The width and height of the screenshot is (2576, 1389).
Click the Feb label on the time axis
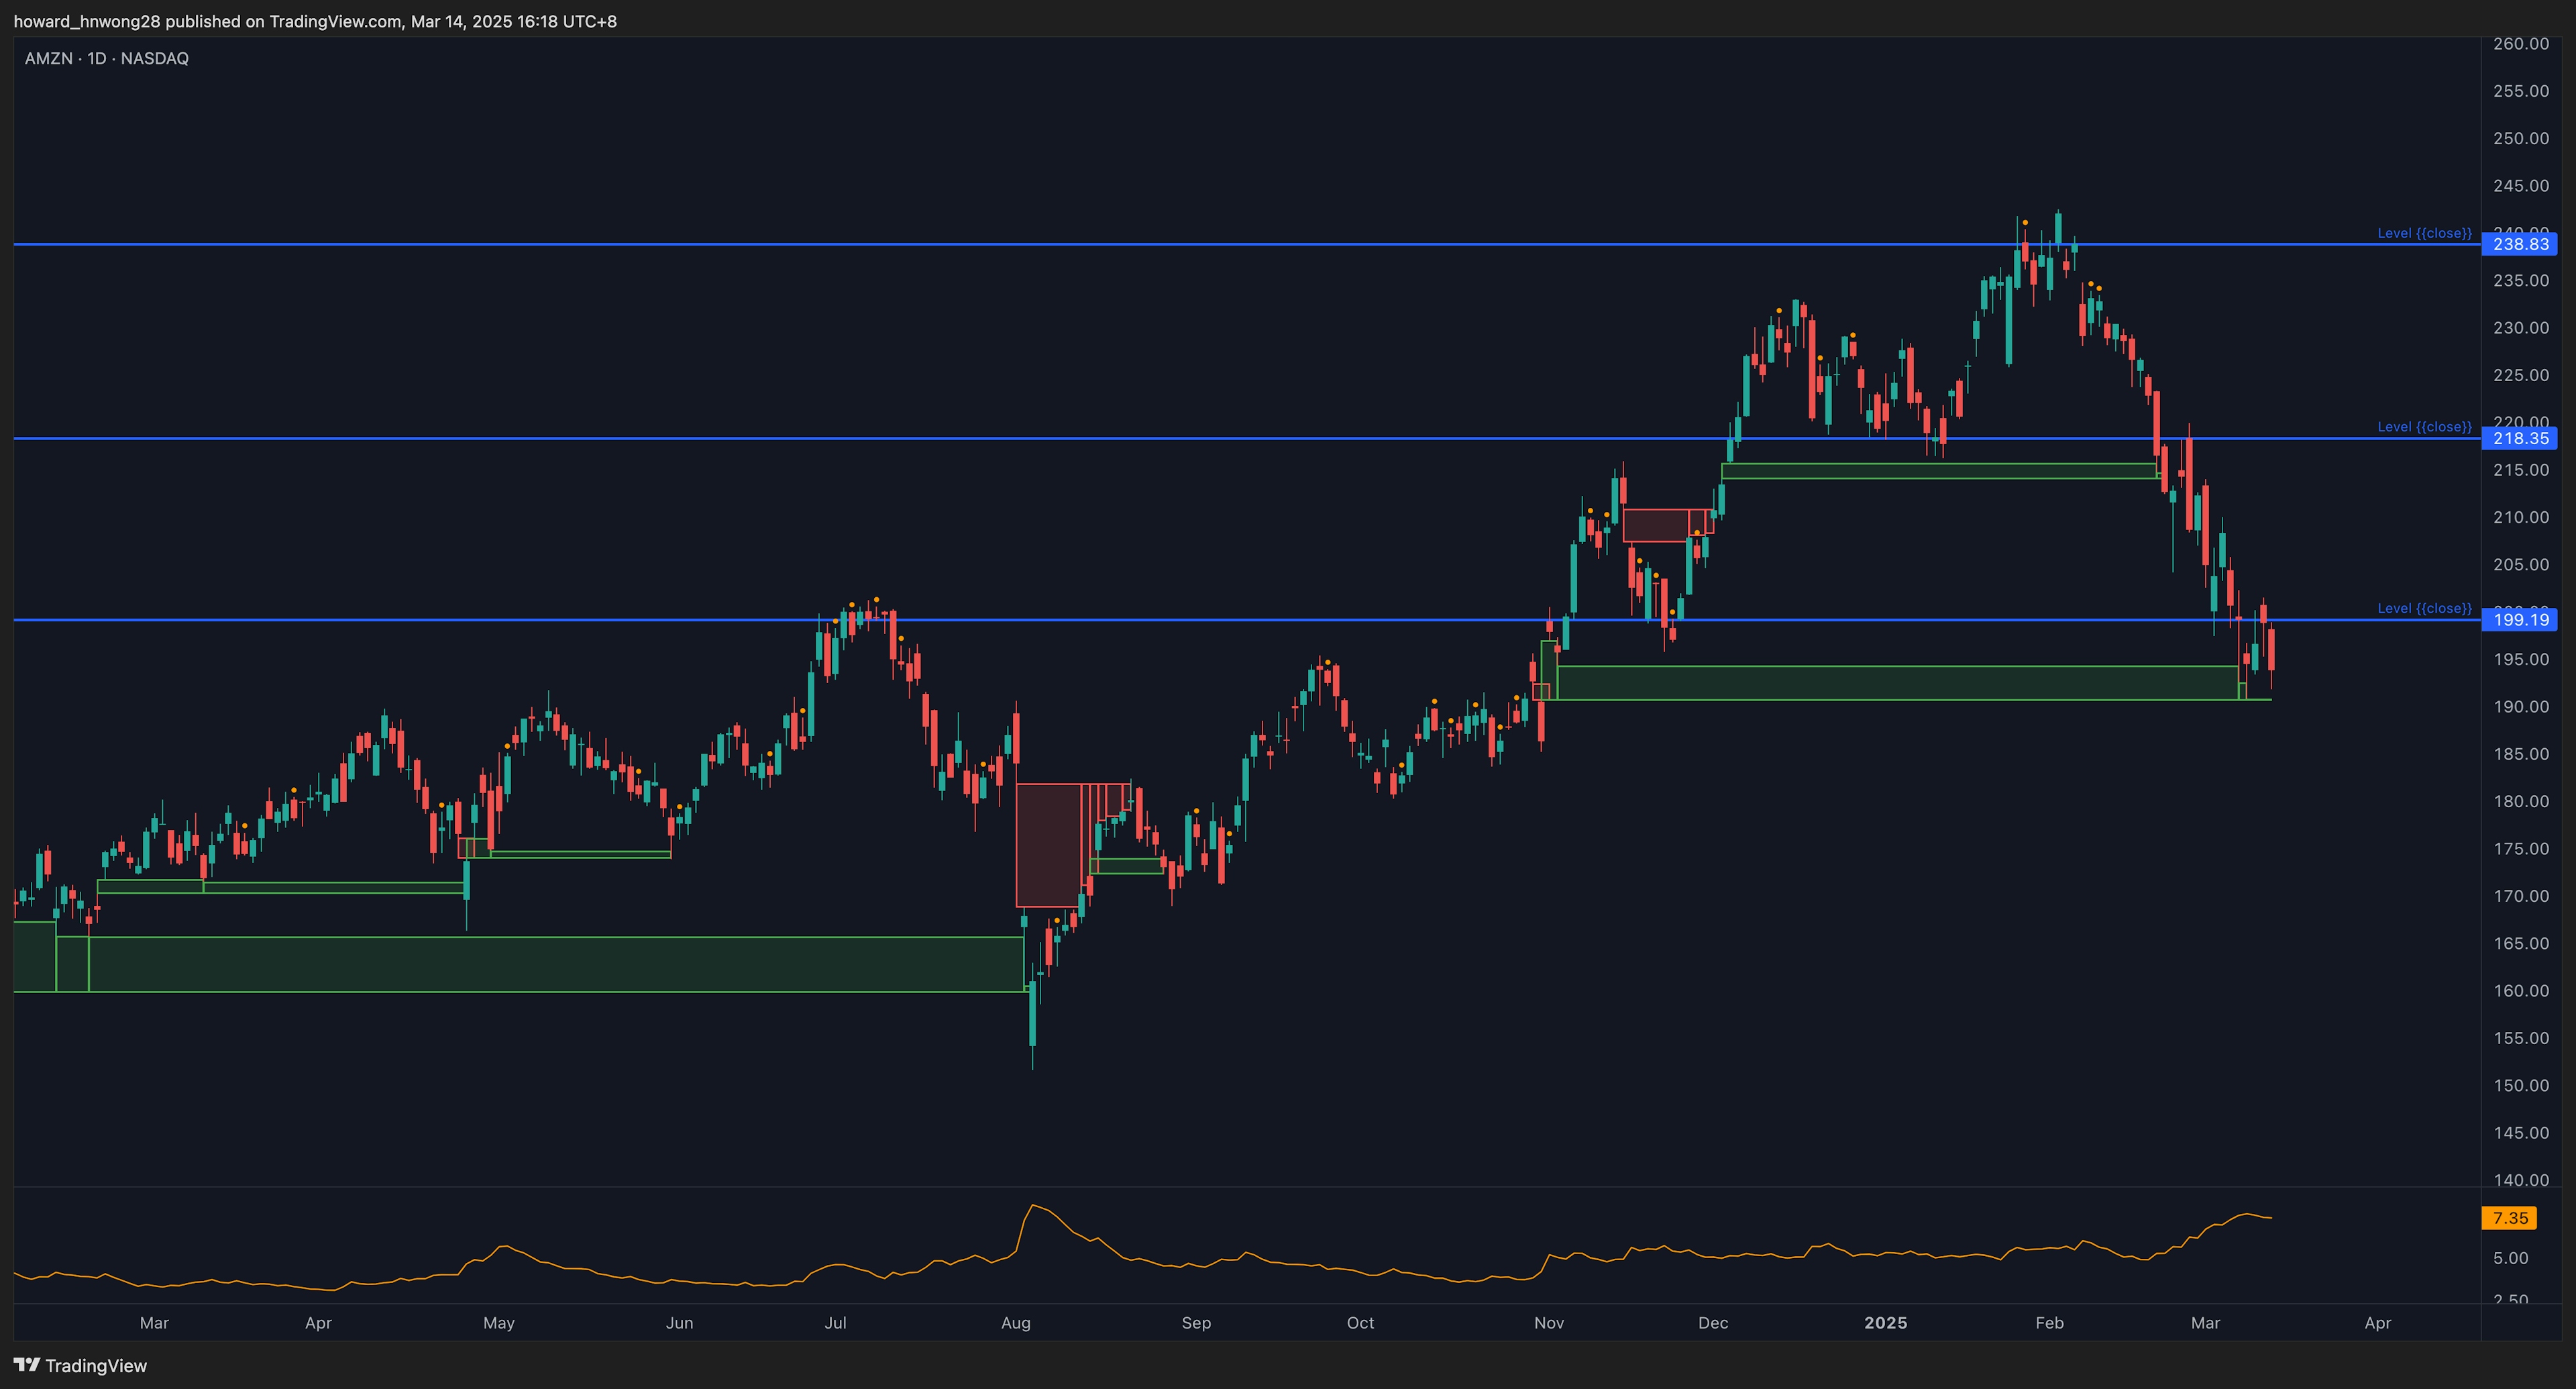(2049, 1323)
